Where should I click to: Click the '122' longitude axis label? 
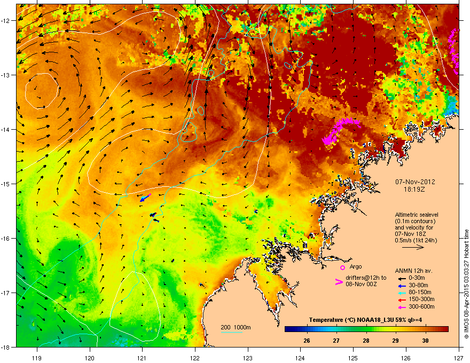click(195, 358)
